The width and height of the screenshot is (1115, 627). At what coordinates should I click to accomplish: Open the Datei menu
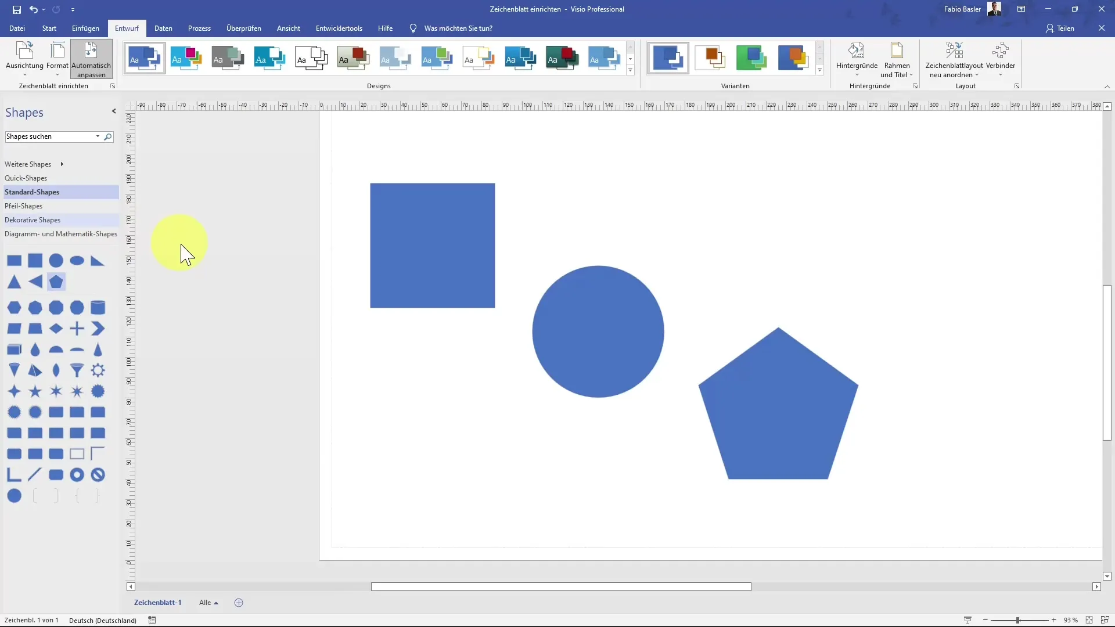[17, 28]
